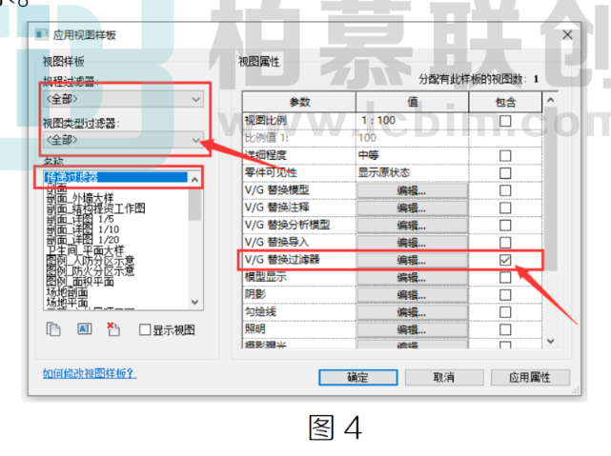Select 图例_人防分区示意 template
611x456 pixels.
click(x=91, y=261)
